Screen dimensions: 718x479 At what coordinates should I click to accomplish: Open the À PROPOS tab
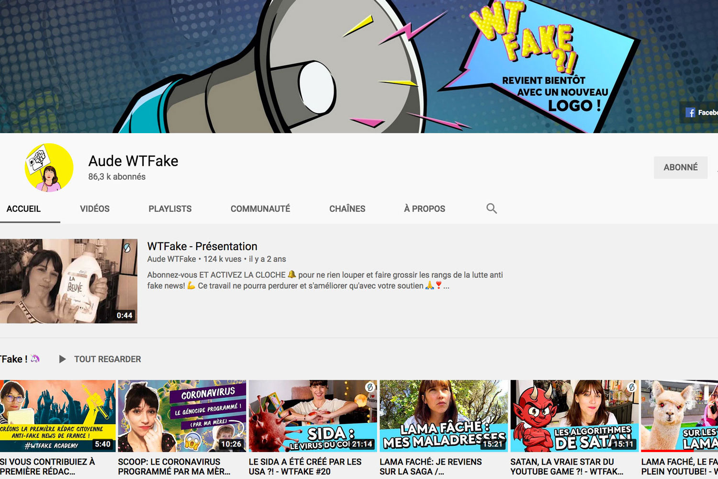(425, 209)
